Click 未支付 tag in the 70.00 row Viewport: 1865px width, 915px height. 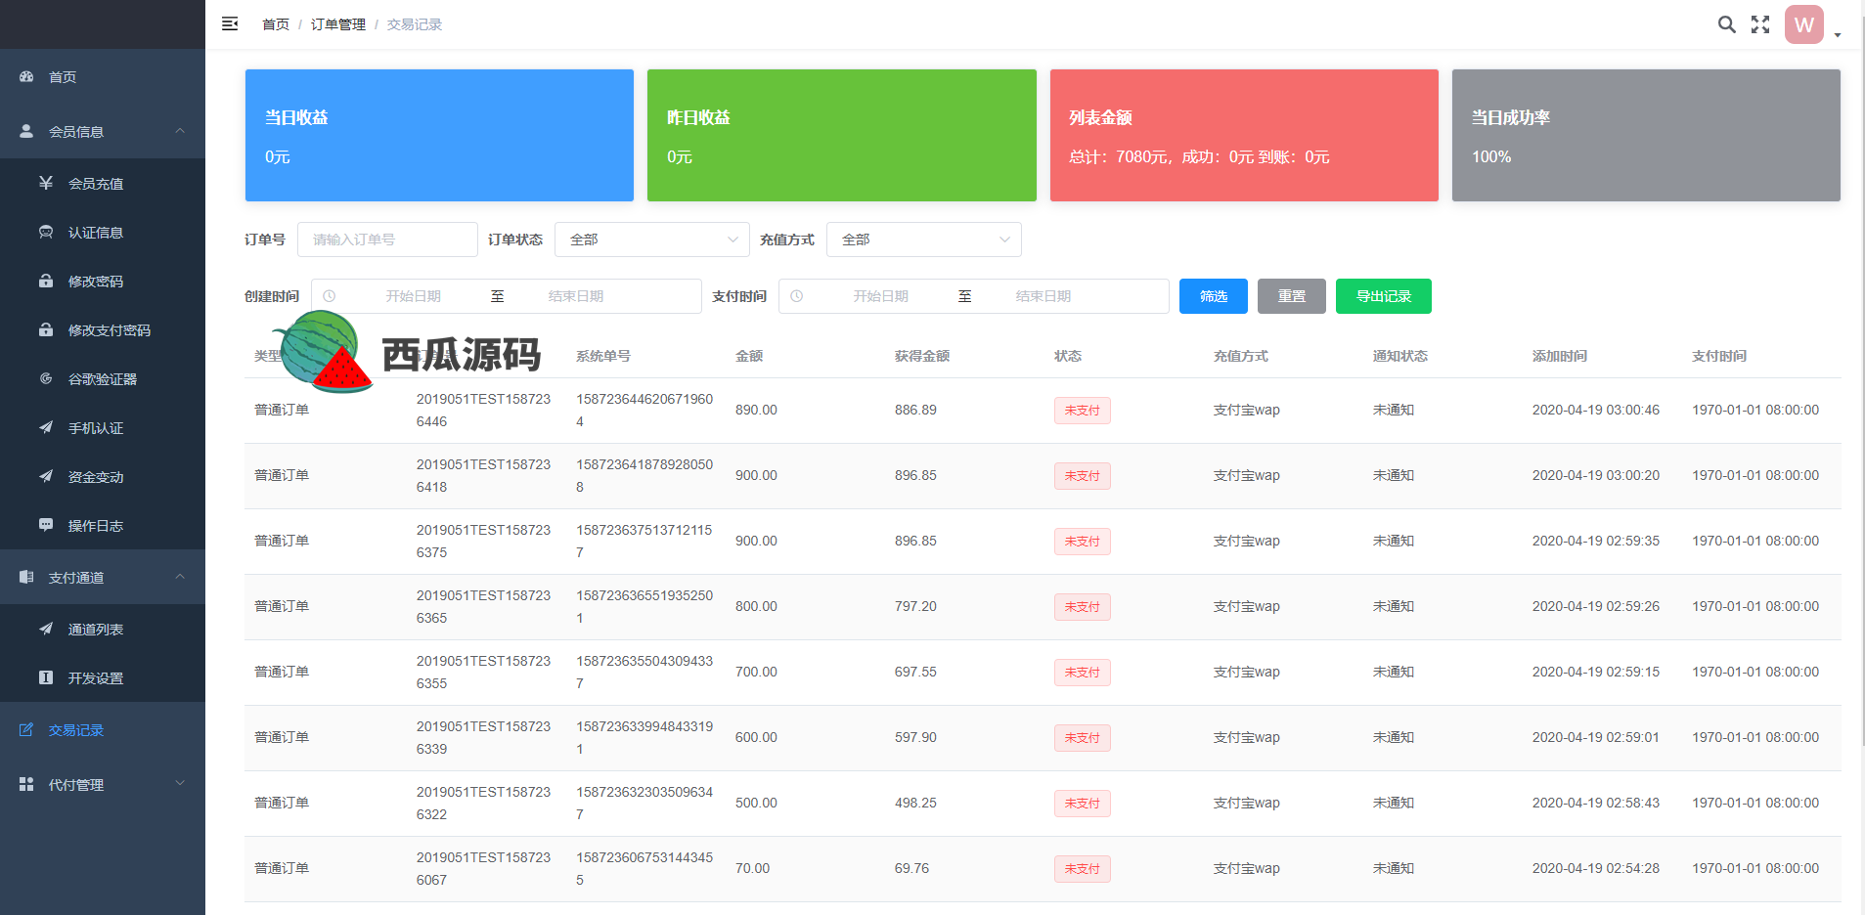[x=1083, y=869]
